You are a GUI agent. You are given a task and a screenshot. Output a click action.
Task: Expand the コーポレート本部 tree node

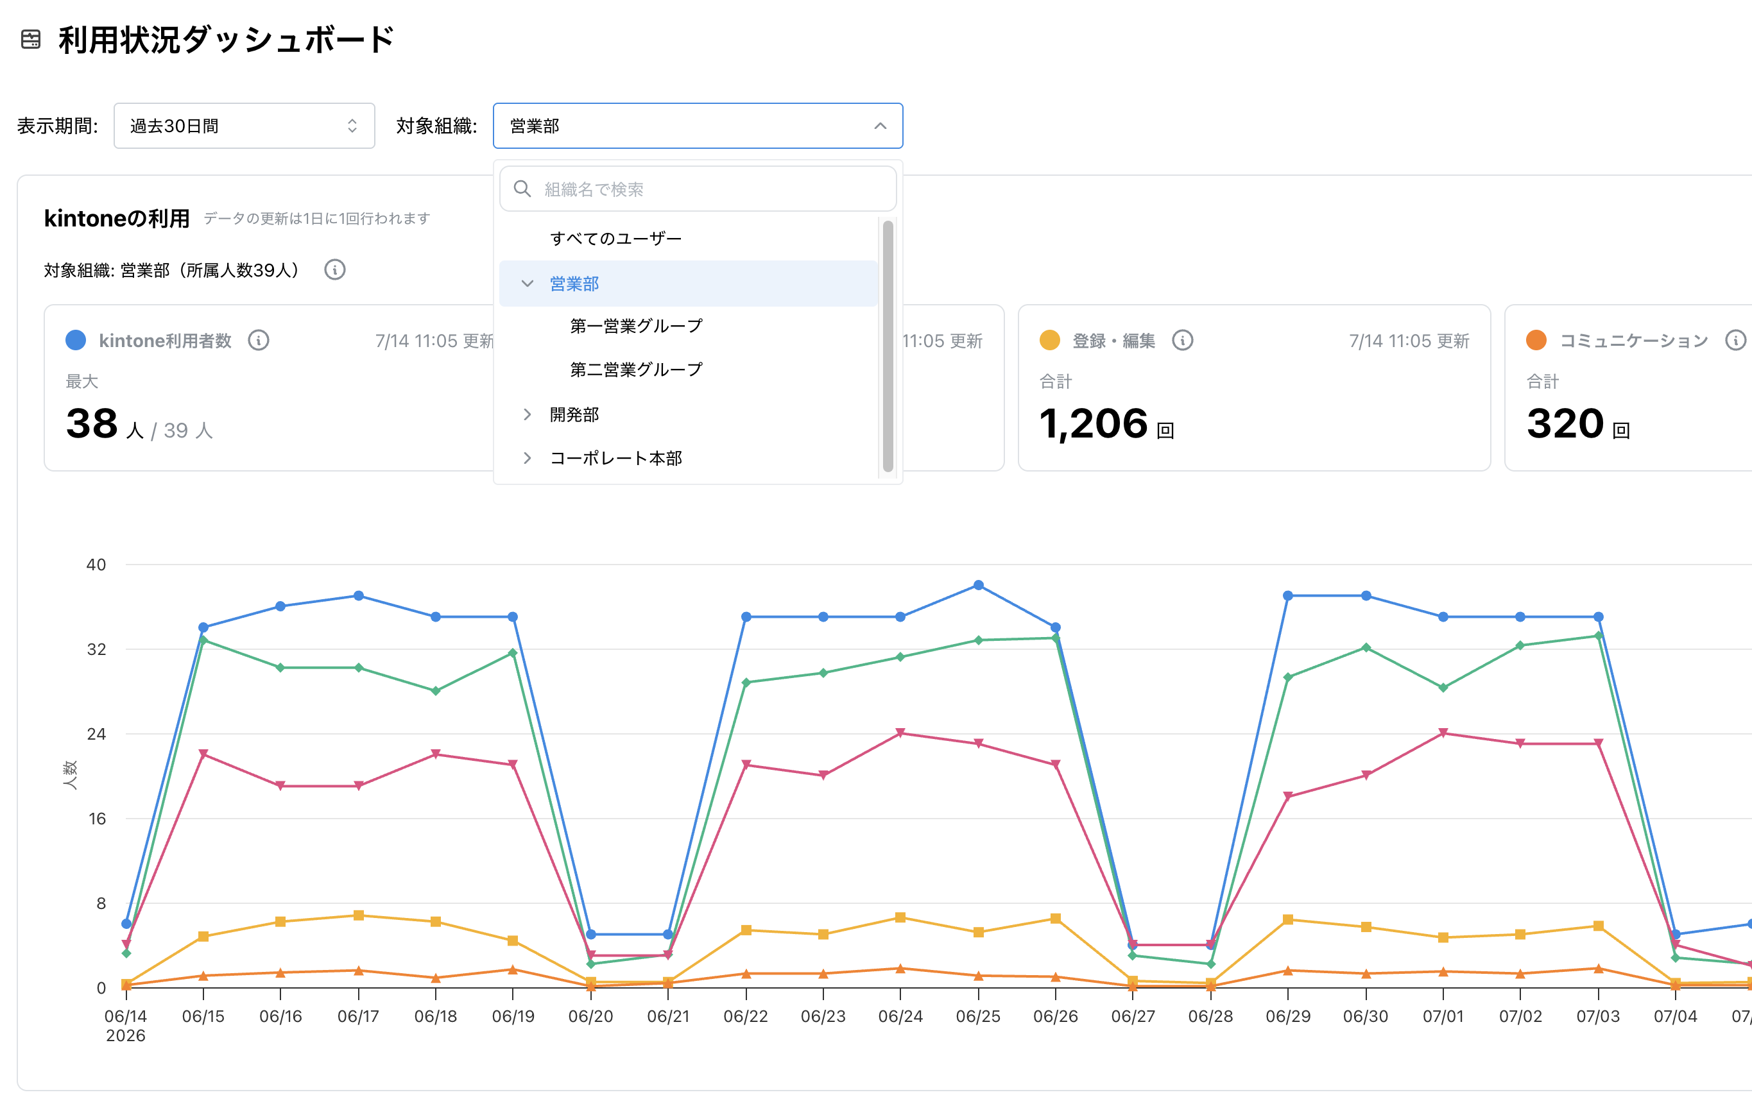[528, 458]
